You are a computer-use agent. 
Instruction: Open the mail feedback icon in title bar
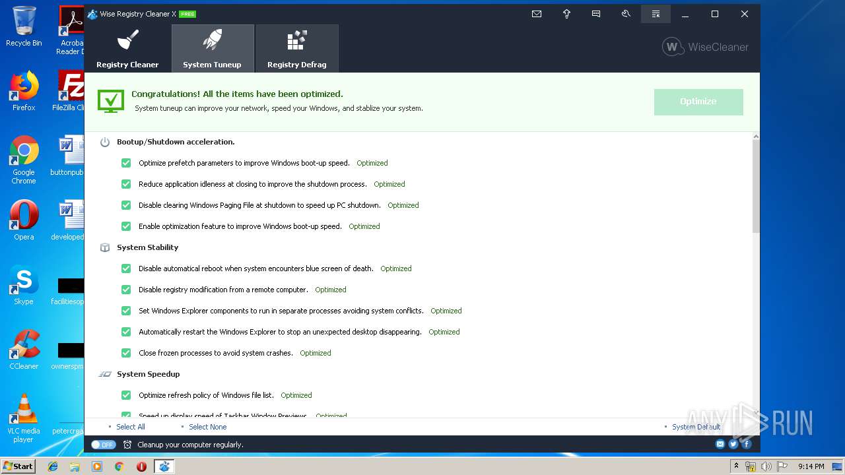pos(537,14)
